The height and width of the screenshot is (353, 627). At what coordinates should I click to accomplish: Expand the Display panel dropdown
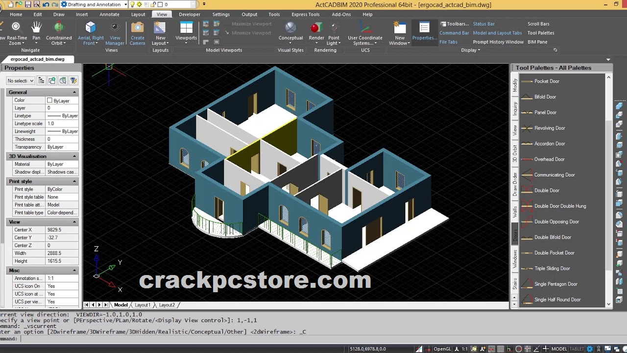471,50
